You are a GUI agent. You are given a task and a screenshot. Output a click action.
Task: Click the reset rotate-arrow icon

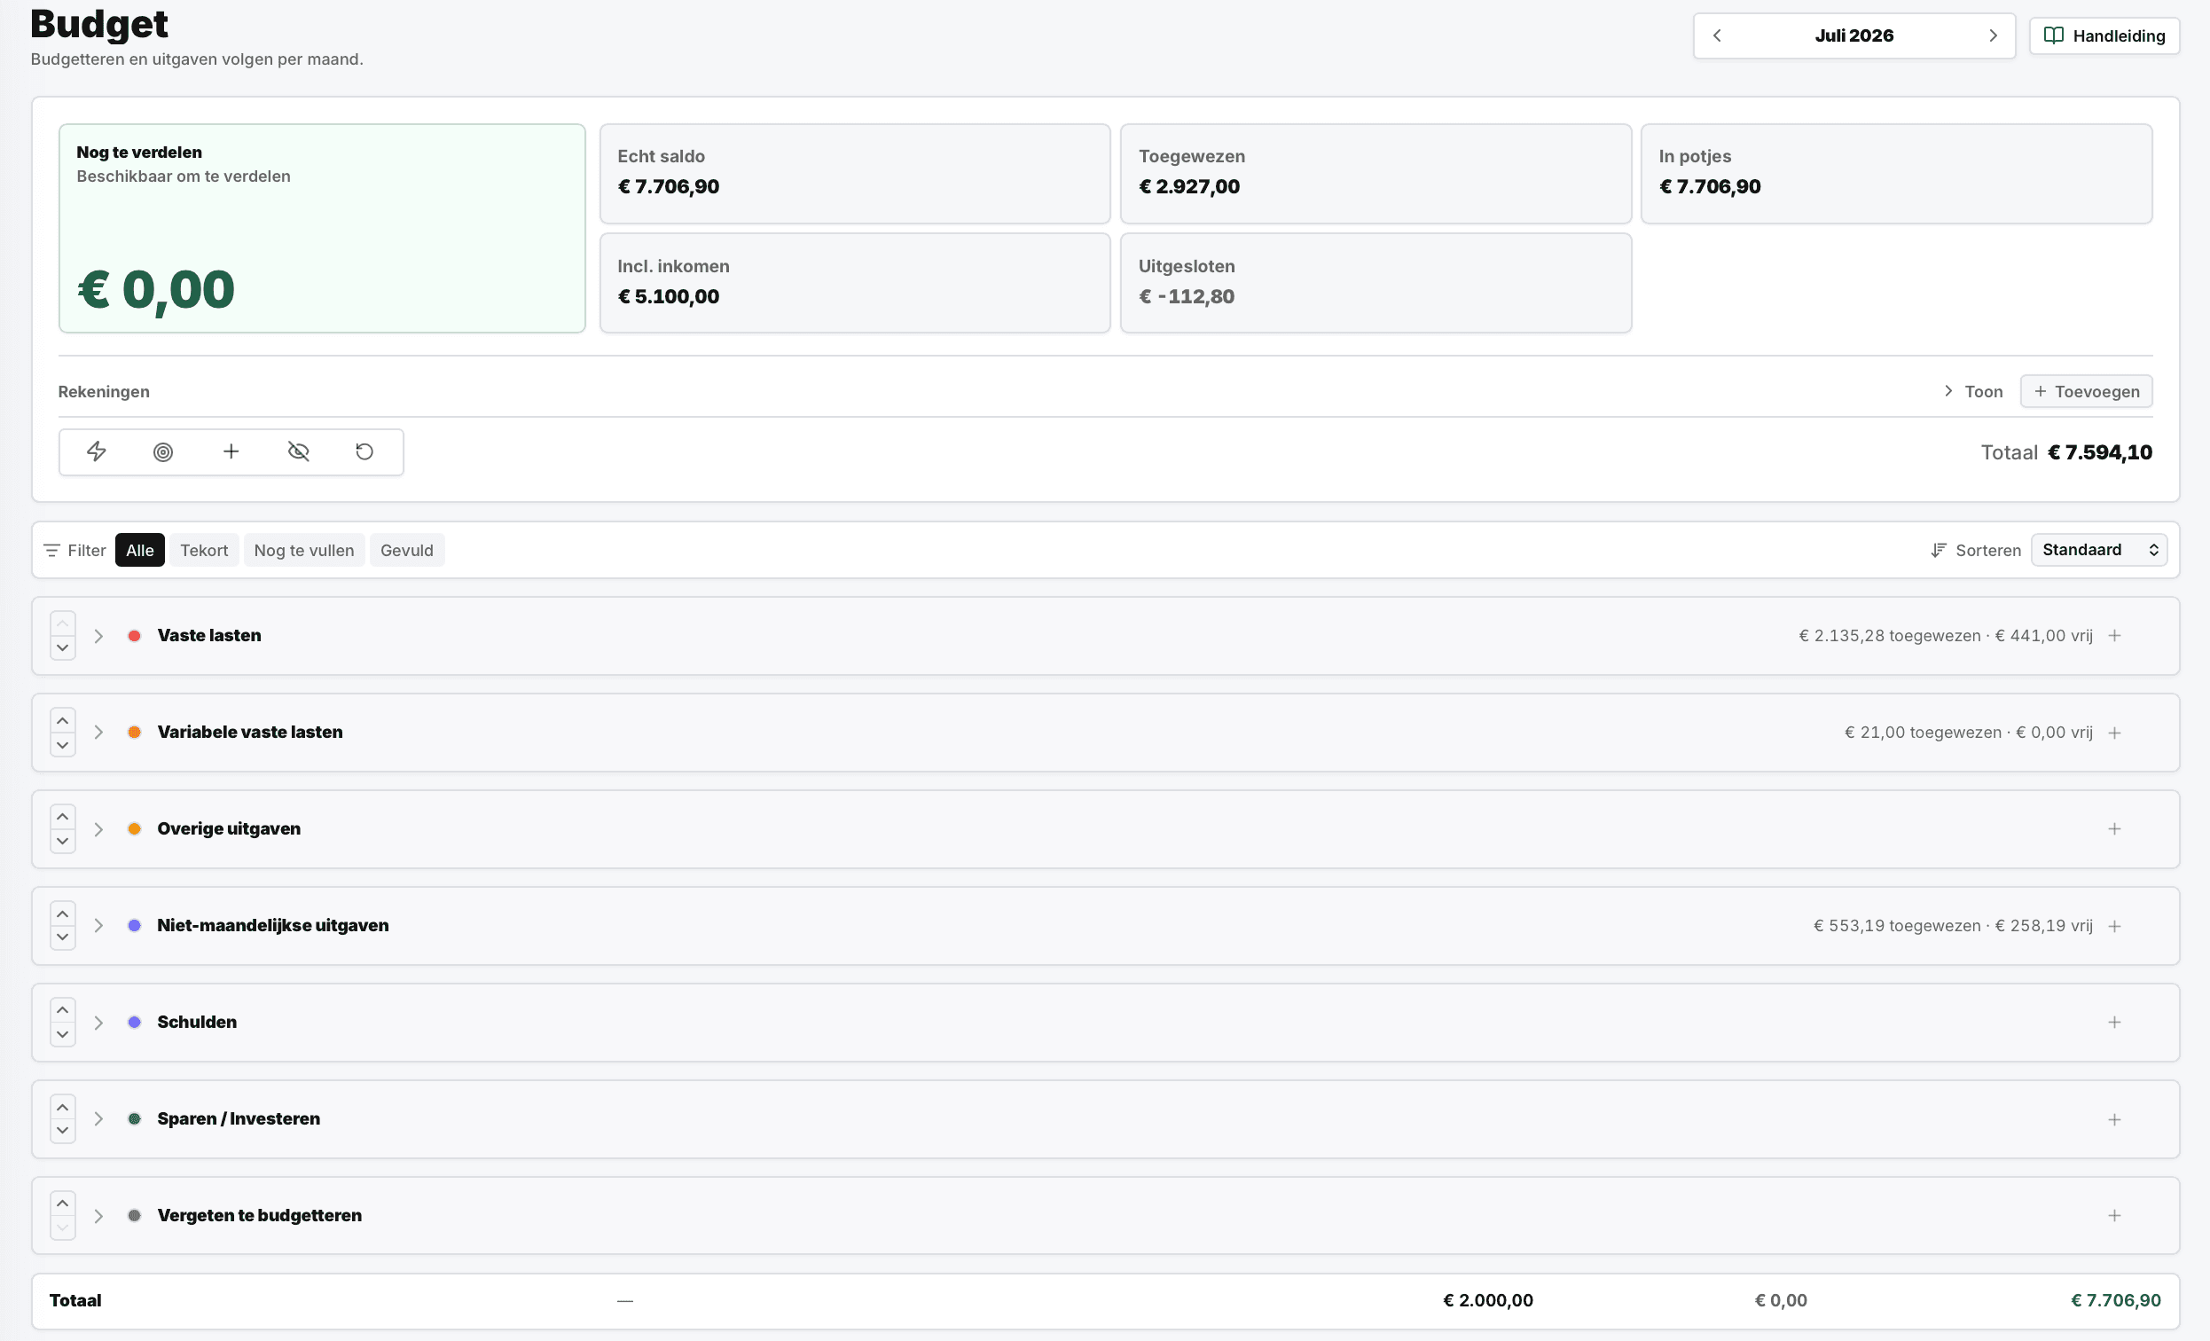tap(364, 451)
